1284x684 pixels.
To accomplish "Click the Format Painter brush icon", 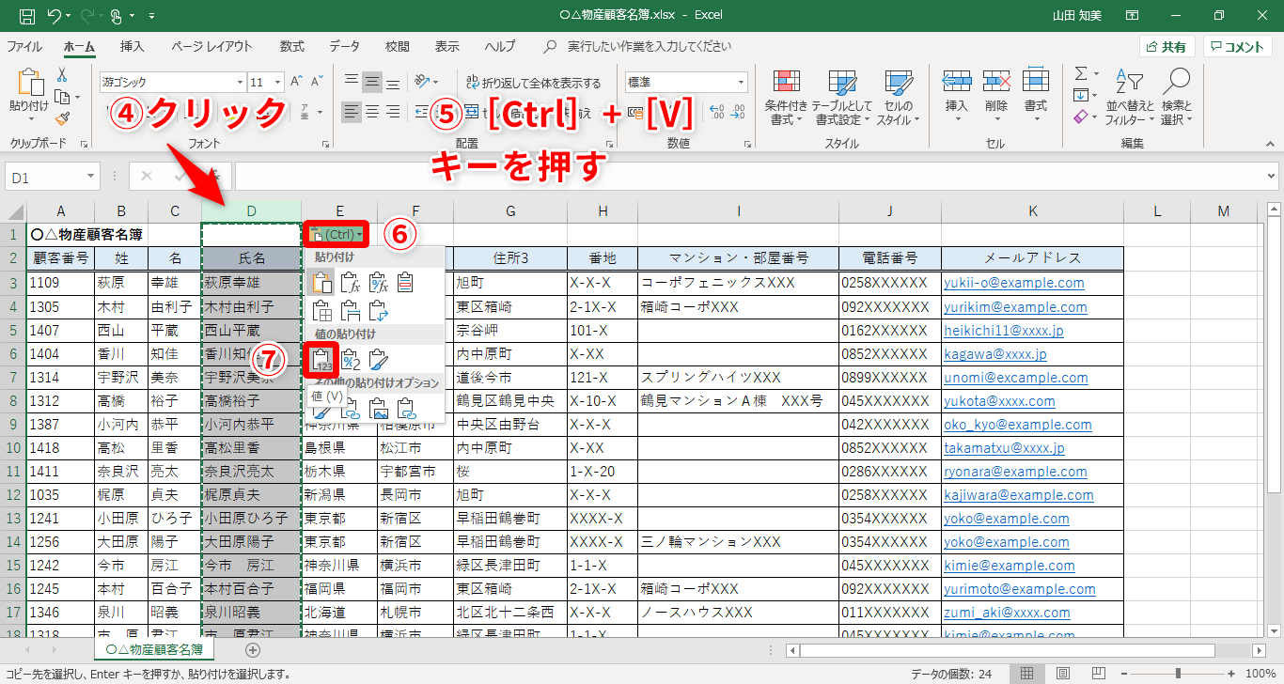I will pyautogui.click(x=62, y=118).
